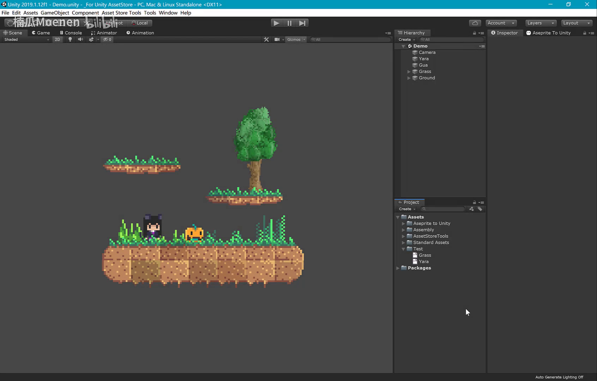The height and width of the screenshot is (381, 597).
Task: Start Play mode with the Play button
Action: tap(277, 23)
